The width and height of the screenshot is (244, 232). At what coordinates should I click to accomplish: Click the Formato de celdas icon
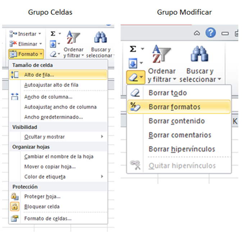click(15, 218)
